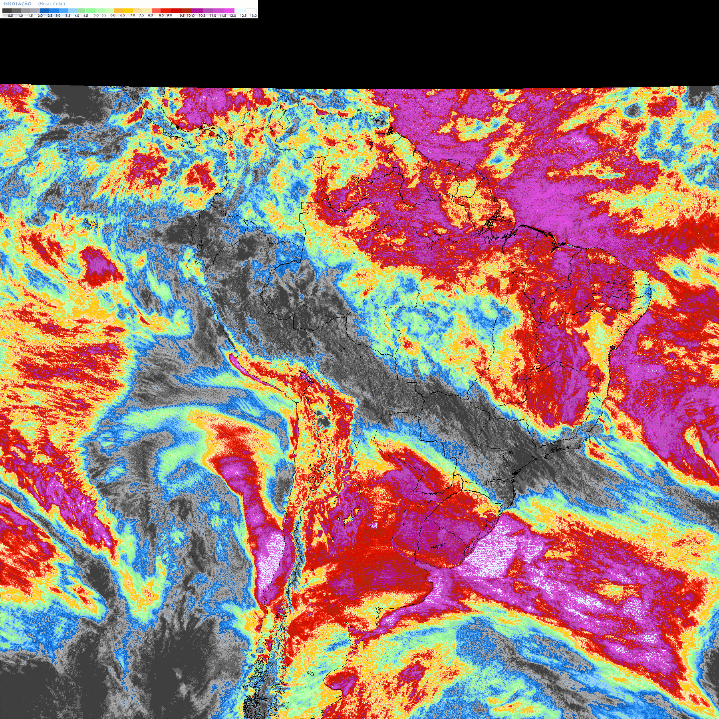The image size is (719, 719).
Task: Select the peach swatch above 7.5
Action: coord(137,11)
